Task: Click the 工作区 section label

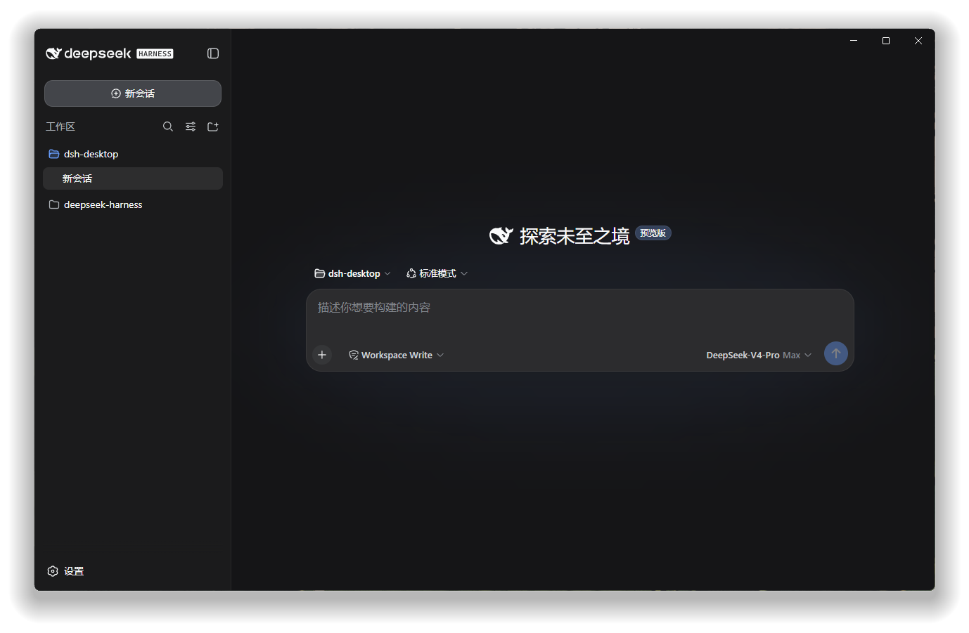Action: [60, 126]
